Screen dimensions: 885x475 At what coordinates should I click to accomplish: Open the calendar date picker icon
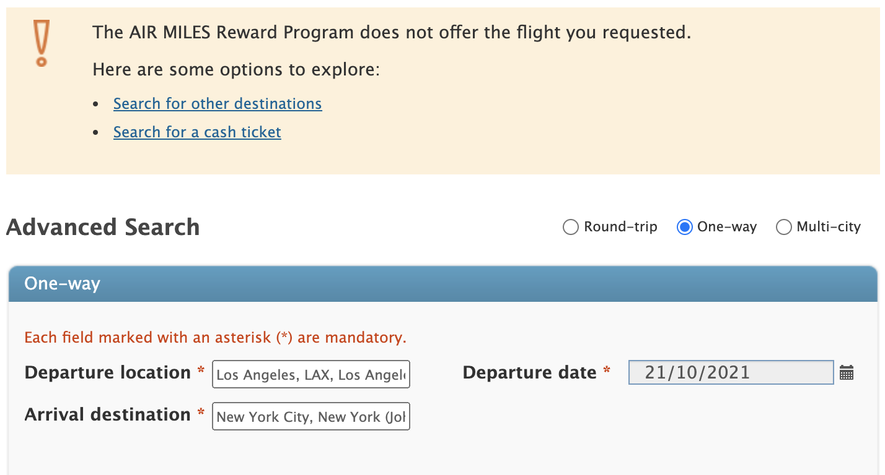847,372
